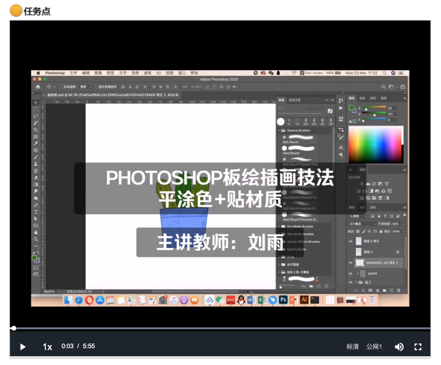Screen dimensions: 441x365
Task: Select the Crop tool
Action: pos(36,130)
